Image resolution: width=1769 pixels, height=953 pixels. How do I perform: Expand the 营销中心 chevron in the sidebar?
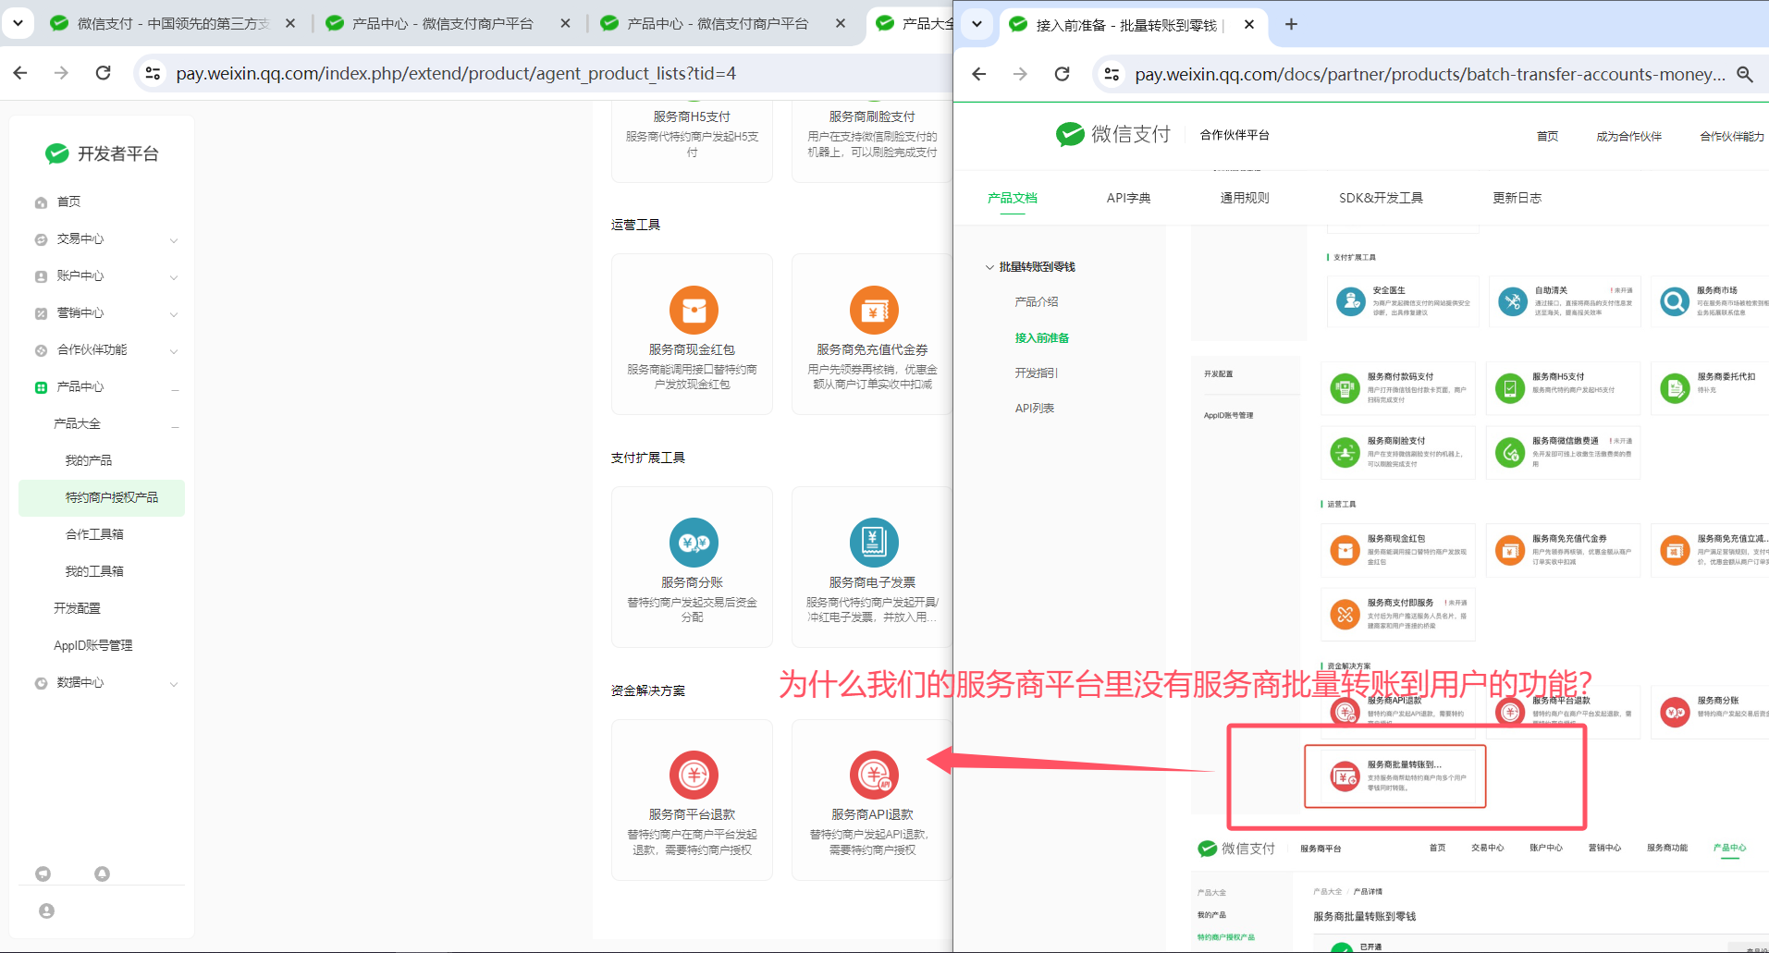174,314
